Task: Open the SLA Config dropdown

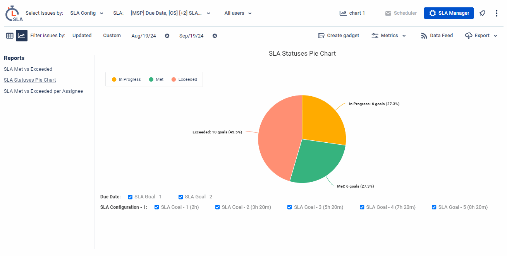Action: pos(86,13)
